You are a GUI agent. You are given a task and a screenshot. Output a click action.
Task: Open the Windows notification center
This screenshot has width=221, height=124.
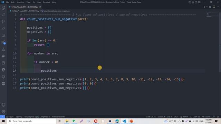coord(217,121)
